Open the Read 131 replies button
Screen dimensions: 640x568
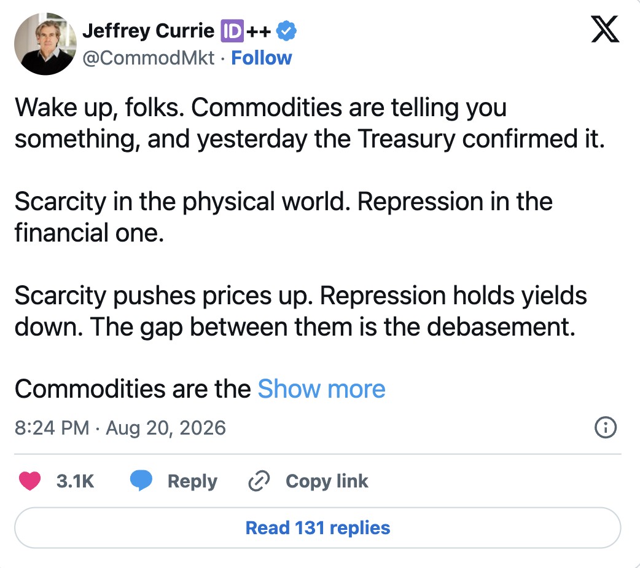318,528
